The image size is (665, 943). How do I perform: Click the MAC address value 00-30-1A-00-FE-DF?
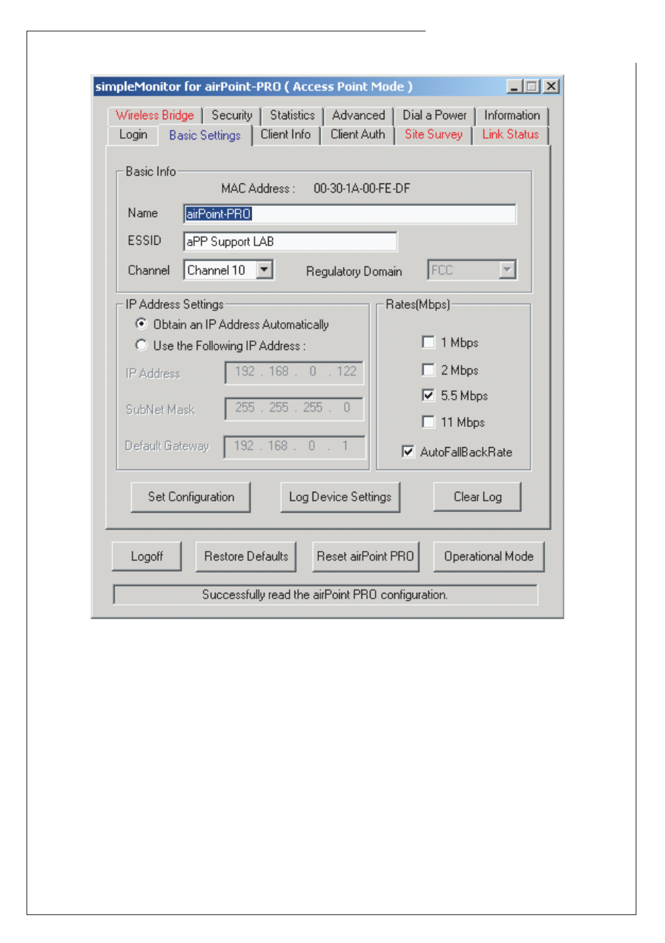[x=361, y=189]
